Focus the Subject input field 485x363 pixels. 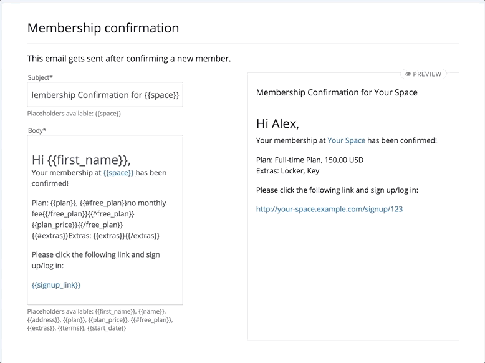(x=105, y=95)
